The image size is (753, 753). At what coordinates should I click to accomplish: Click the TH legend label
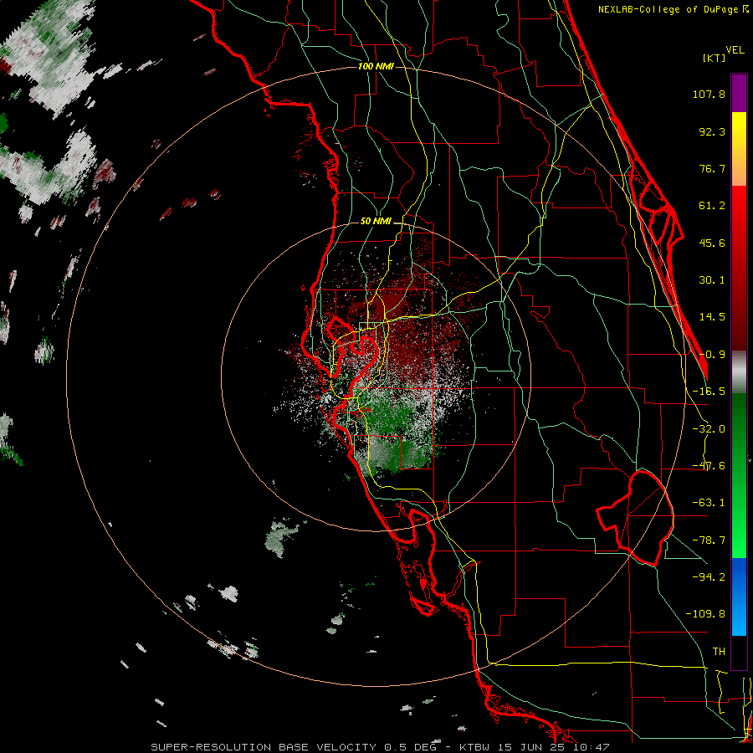719,651
